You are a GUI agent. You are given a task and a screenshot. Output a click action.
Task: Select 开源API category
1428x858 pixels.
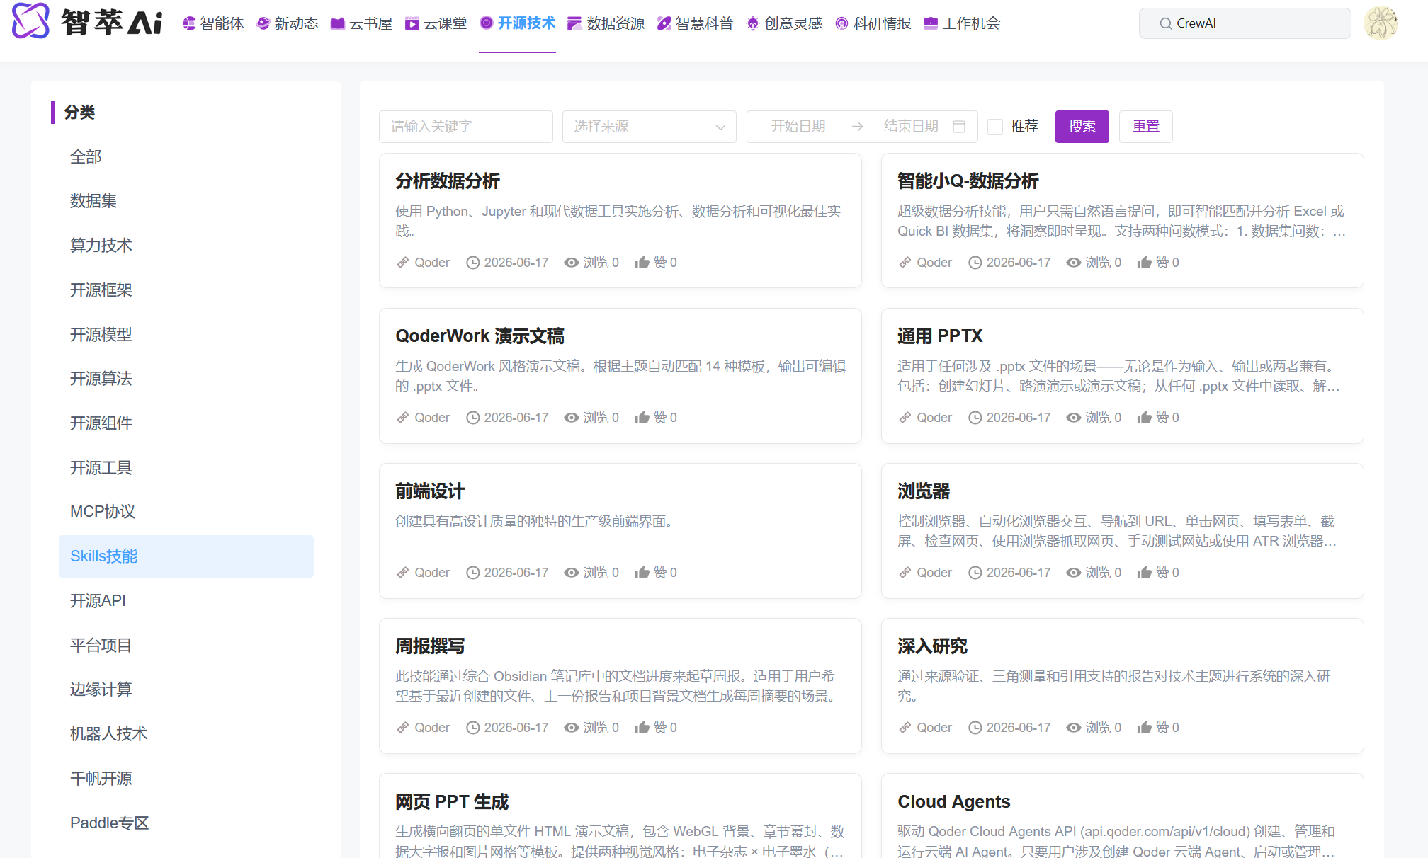pos(186,601)
